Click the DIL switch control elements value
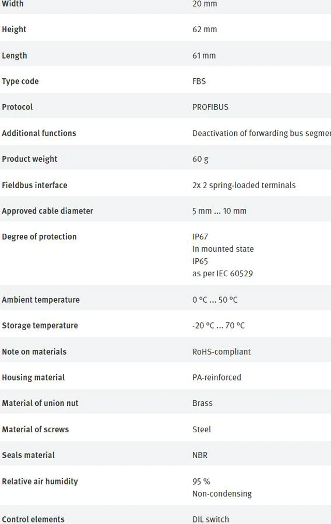This screenshot has width=331, height=524. (x=210, y=519)
